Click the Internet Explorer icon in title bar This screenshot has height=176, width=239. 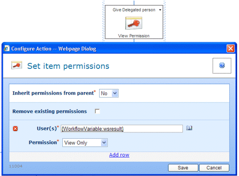click(x=7, y=48)
